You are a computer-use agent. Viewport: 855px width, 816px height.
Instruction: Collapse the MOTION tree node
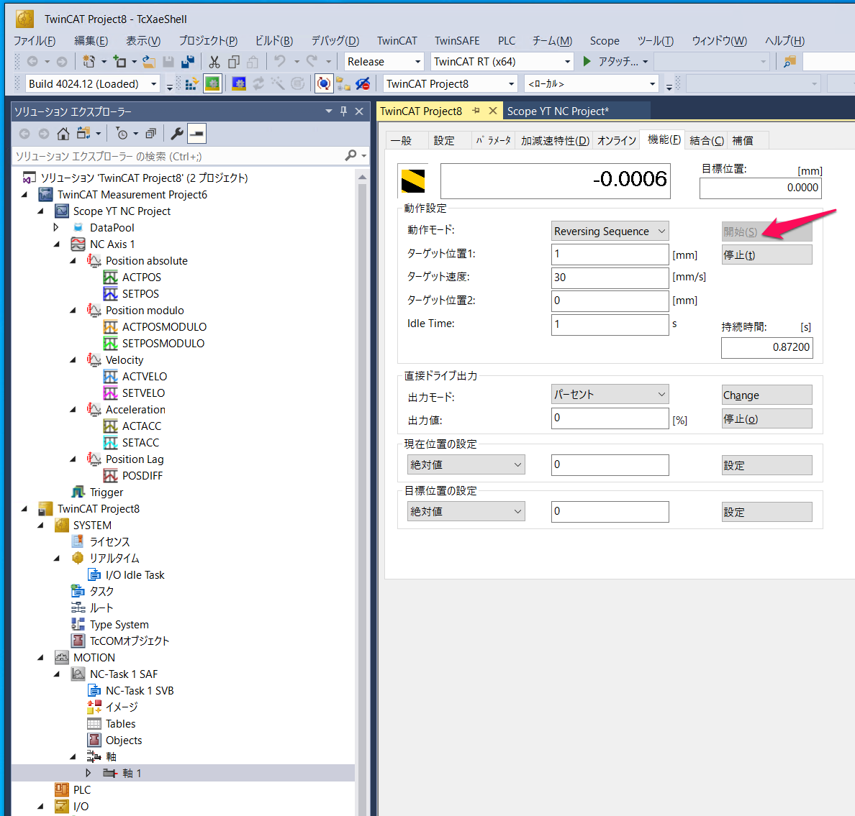click(40, 658)
